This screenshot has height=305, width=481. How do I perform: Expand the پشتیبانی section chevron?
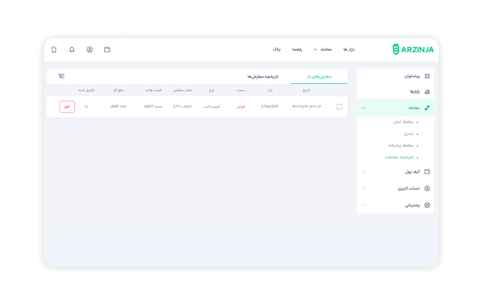click(364, 205)
